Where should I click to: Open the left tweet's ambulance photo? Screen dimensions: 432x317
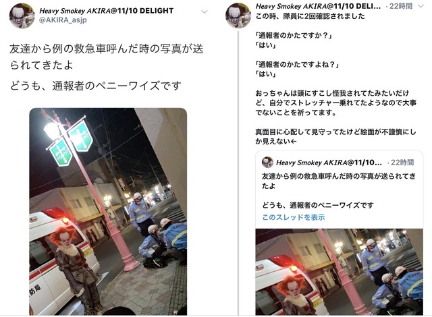pos(108,212)
